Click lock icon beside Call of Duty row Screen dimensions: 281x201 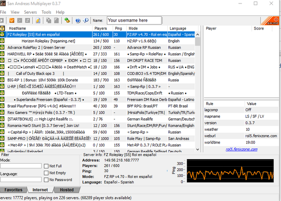pyautogui.click(x=2, y=73)
